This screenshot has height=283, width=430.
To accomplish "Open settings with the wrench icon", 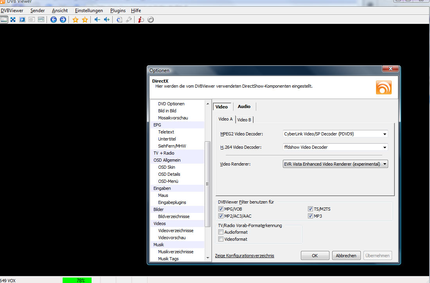I will 128,20.
